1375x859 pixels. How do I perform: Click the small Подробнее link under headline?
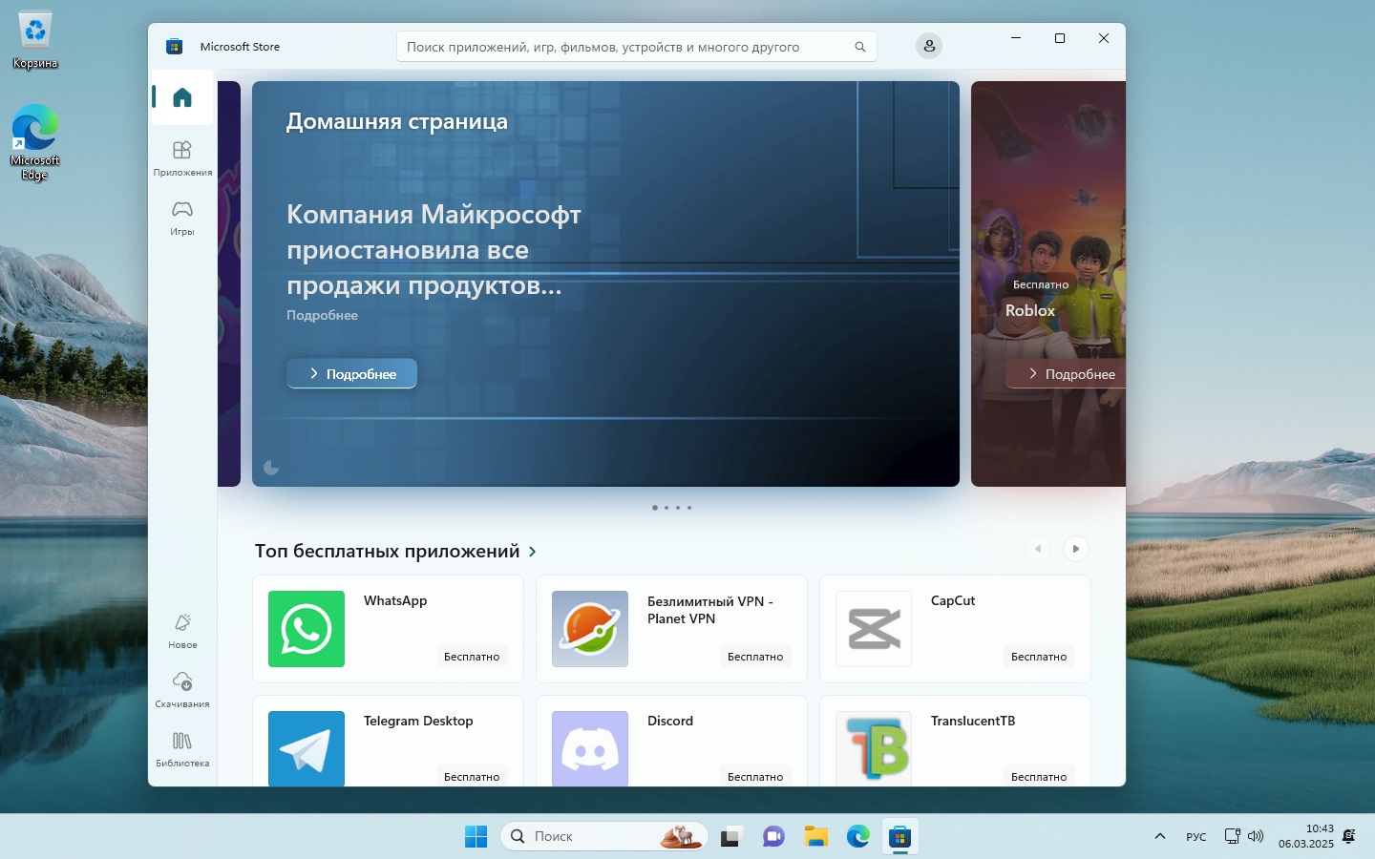point(322,315)
